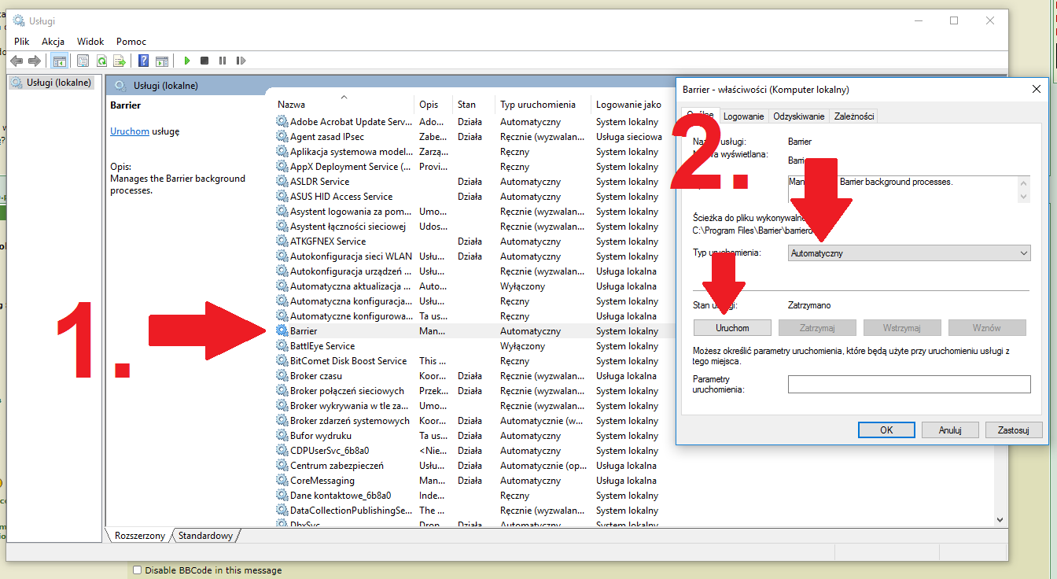Click the Pause Service toolbar icon

pyautogui.click(x=223, y=61)
